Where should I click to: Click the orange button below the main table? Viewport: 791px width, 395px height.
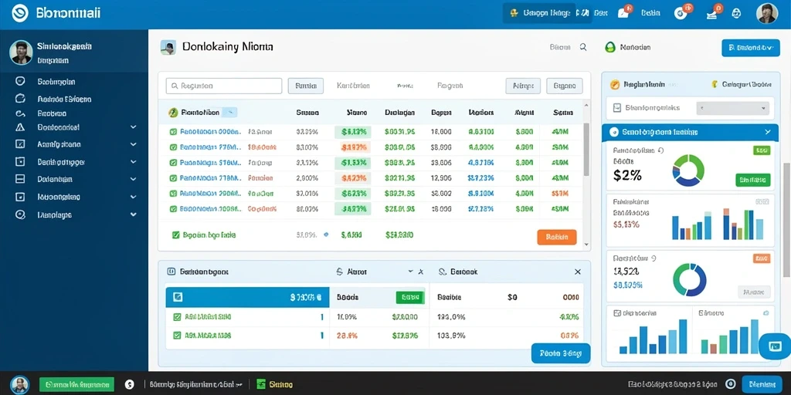point(556,237)
